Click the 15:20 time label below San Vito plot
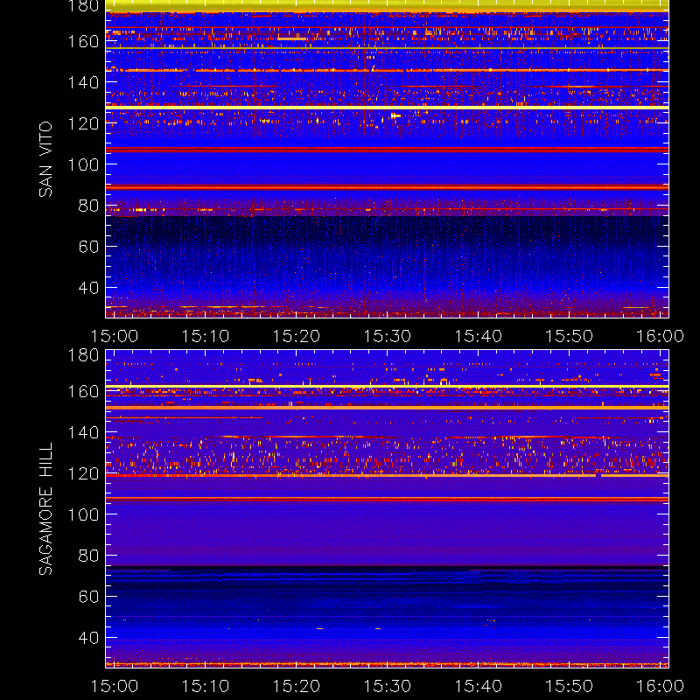700x700 pixels. (x=297, y=336)
